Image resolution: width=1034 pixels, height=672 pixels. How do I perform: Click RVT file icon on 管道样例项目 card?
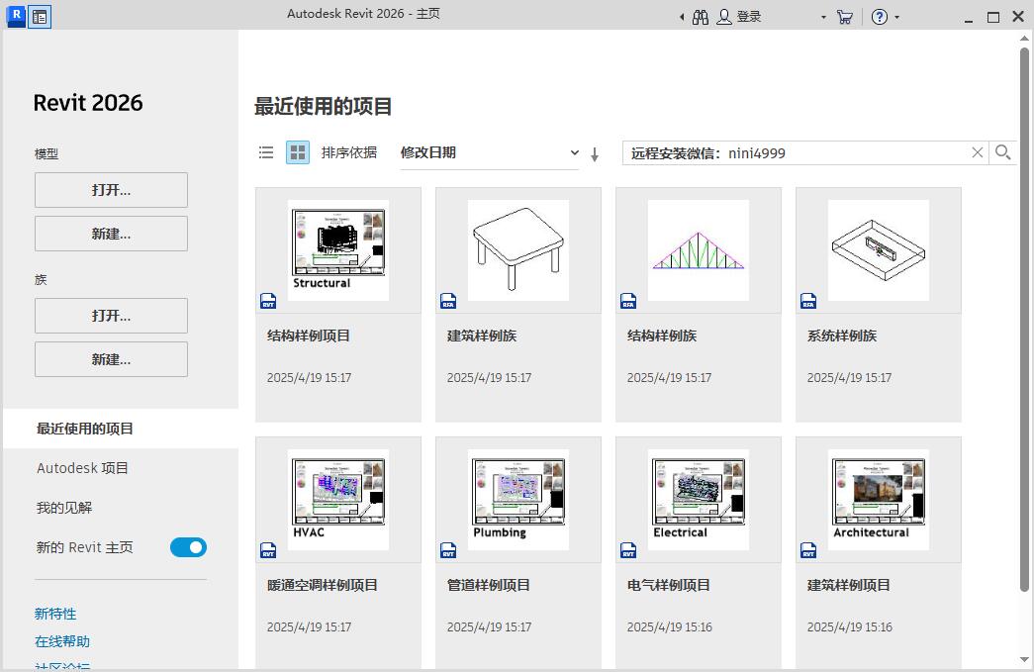448,550
